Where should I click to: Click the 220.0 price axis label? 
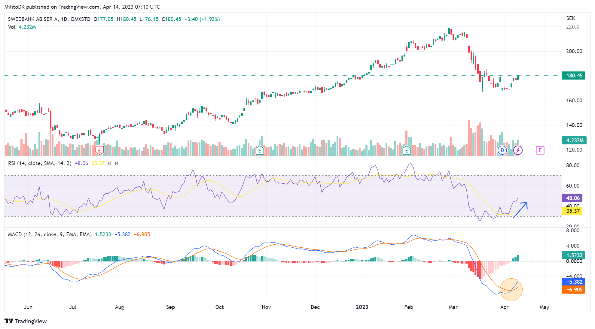tap(573, 27)
